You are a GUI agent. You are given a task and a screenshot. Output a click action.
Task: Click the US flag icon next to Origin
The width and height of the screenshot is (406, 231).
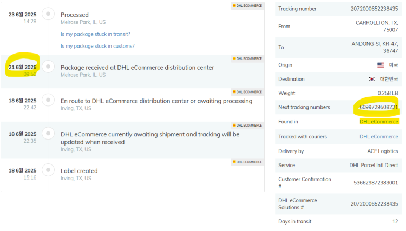(381, 65)
